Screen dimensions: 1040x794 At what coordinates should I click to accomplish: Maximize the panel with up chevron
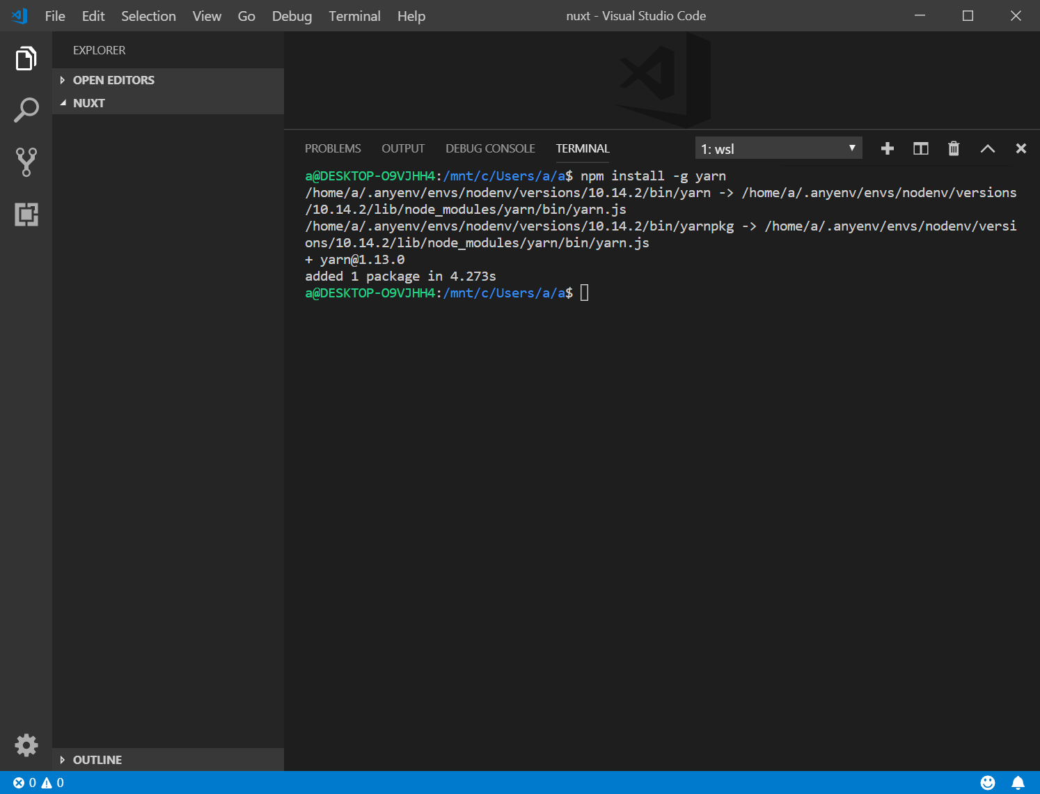(x=988, y=148)
